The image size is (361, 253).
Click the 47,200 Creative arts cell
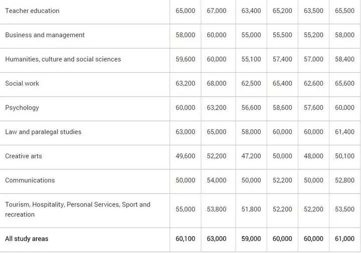[x=251, y=156]
